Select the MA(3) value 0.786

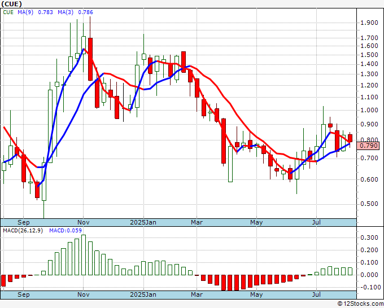click(x=85, y=12)
